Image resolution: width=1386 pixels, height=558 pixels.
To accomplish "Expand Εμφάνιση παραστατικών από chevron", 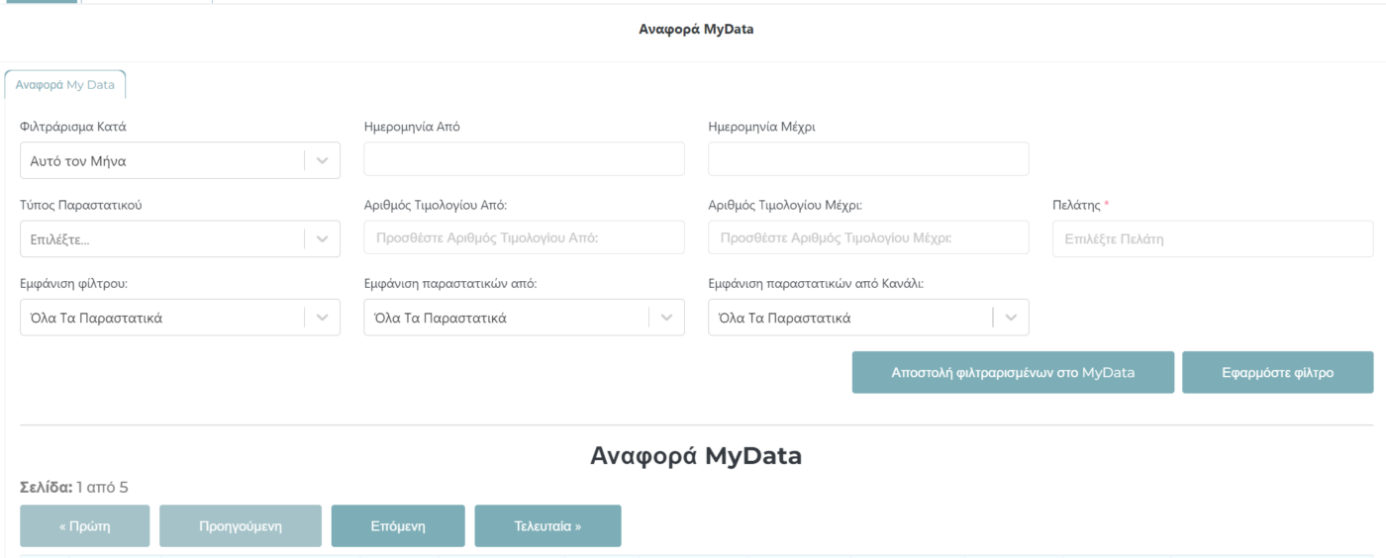I will 666,318.
